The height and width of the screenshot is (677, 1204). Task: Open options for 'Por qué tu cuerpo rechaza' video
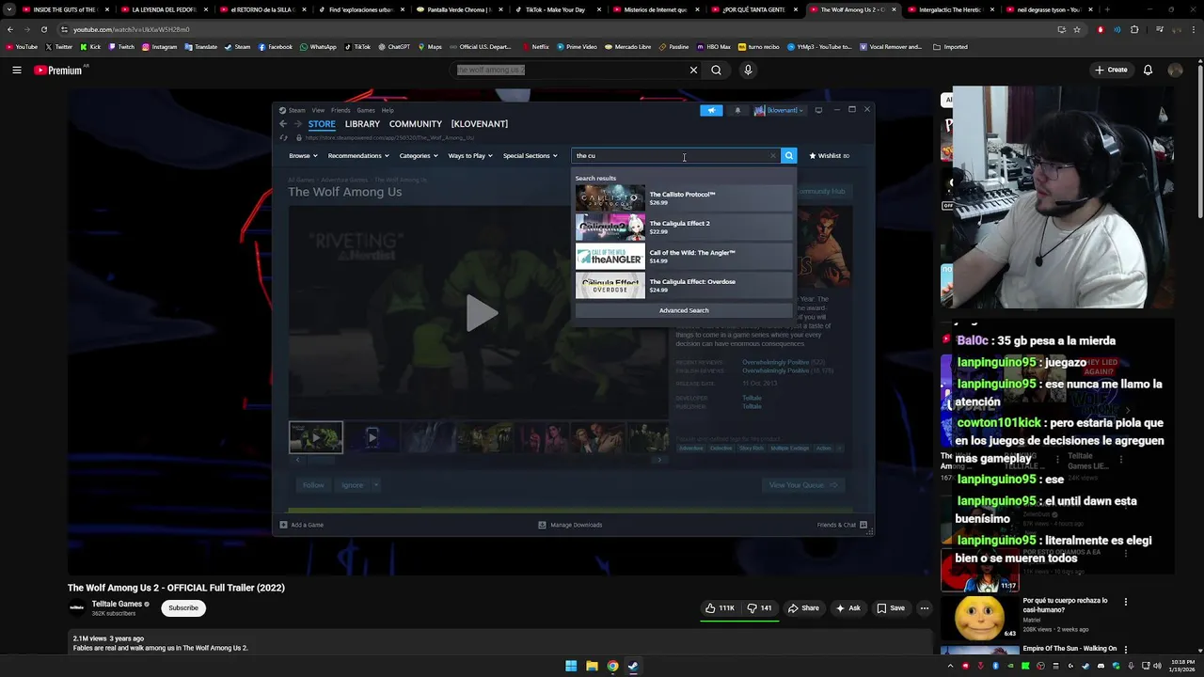pyautogui.click(x=1125, y=602)
